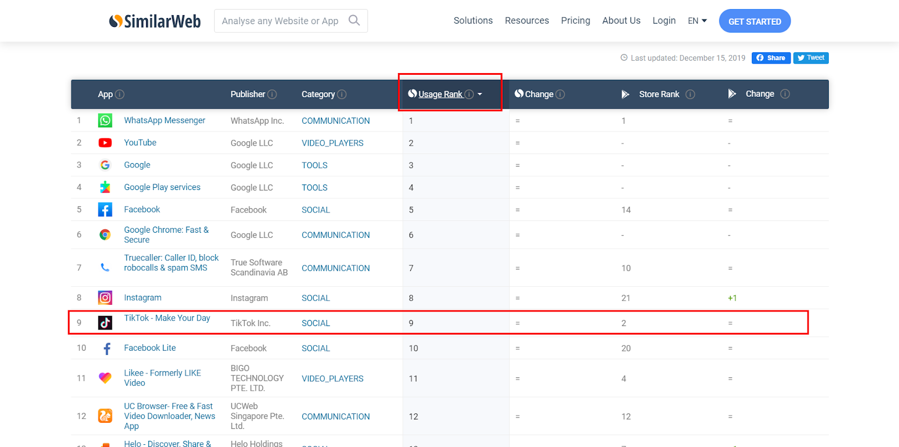Share the page on Facebook
This screenshot has height=447, width=899.
(x=771, y=58)
